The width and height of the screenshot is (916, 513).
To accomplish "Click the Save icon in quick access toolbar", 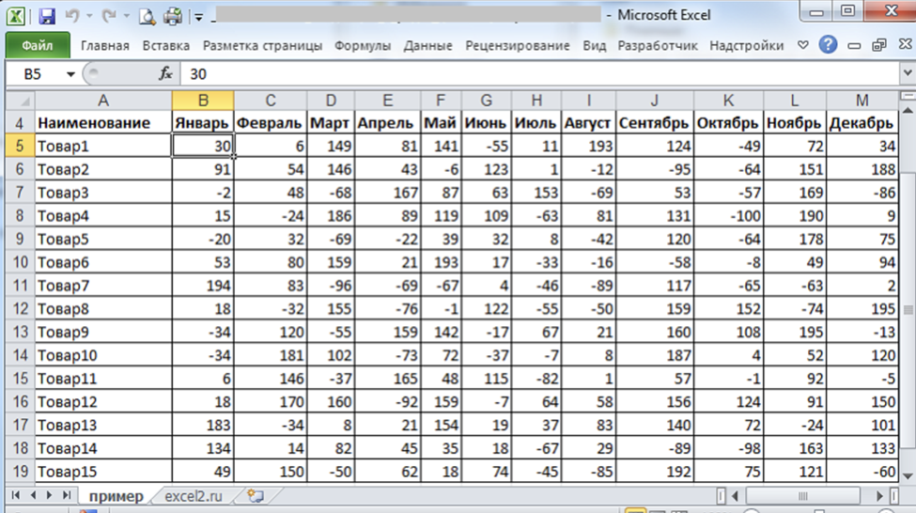I will [47, 16].
